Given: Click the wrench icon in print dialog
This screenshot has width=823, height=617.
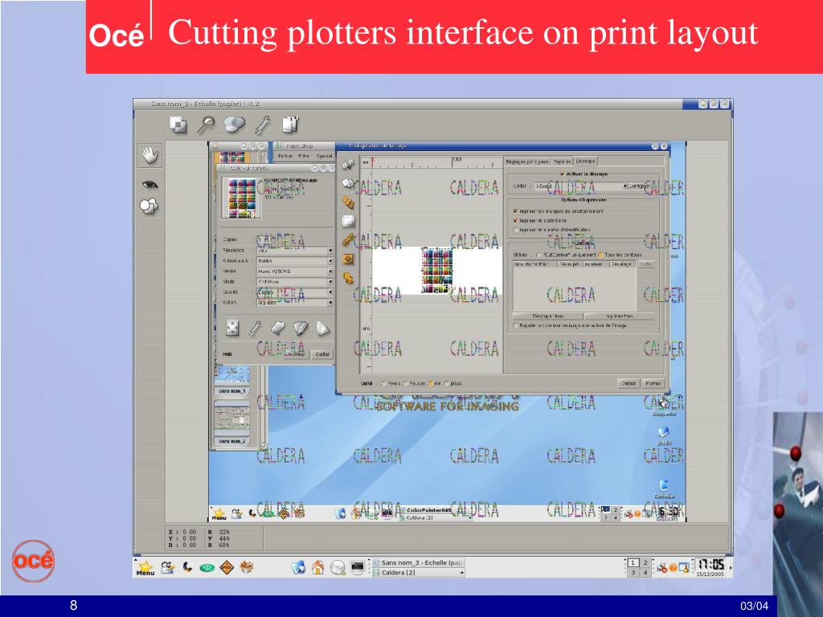Looking at the screenshot, I should 255,328.
